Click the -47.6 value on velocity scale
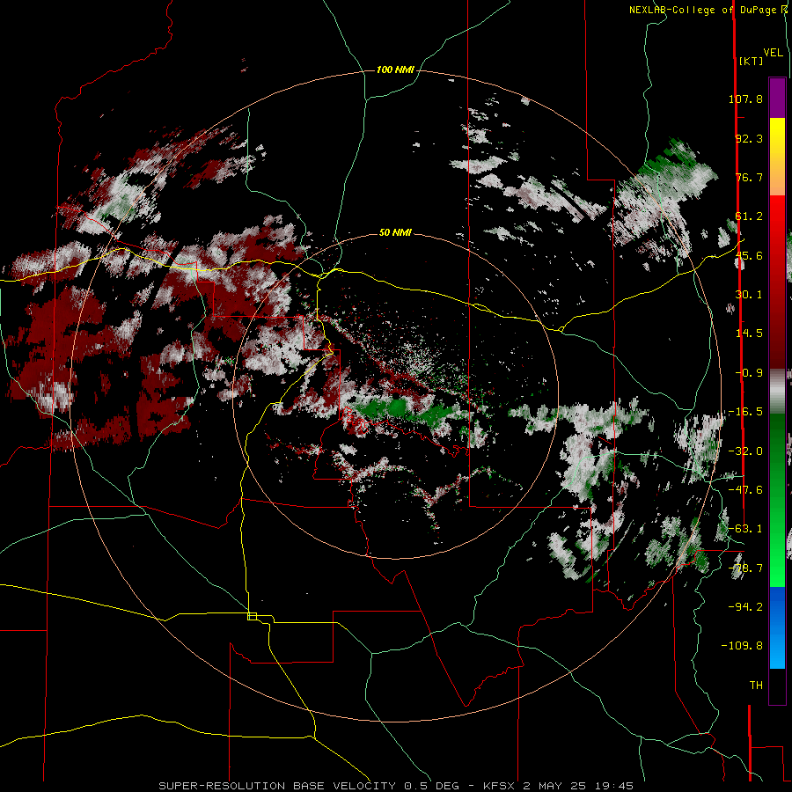Screen dimensions: 792x792 coord(745,490)
